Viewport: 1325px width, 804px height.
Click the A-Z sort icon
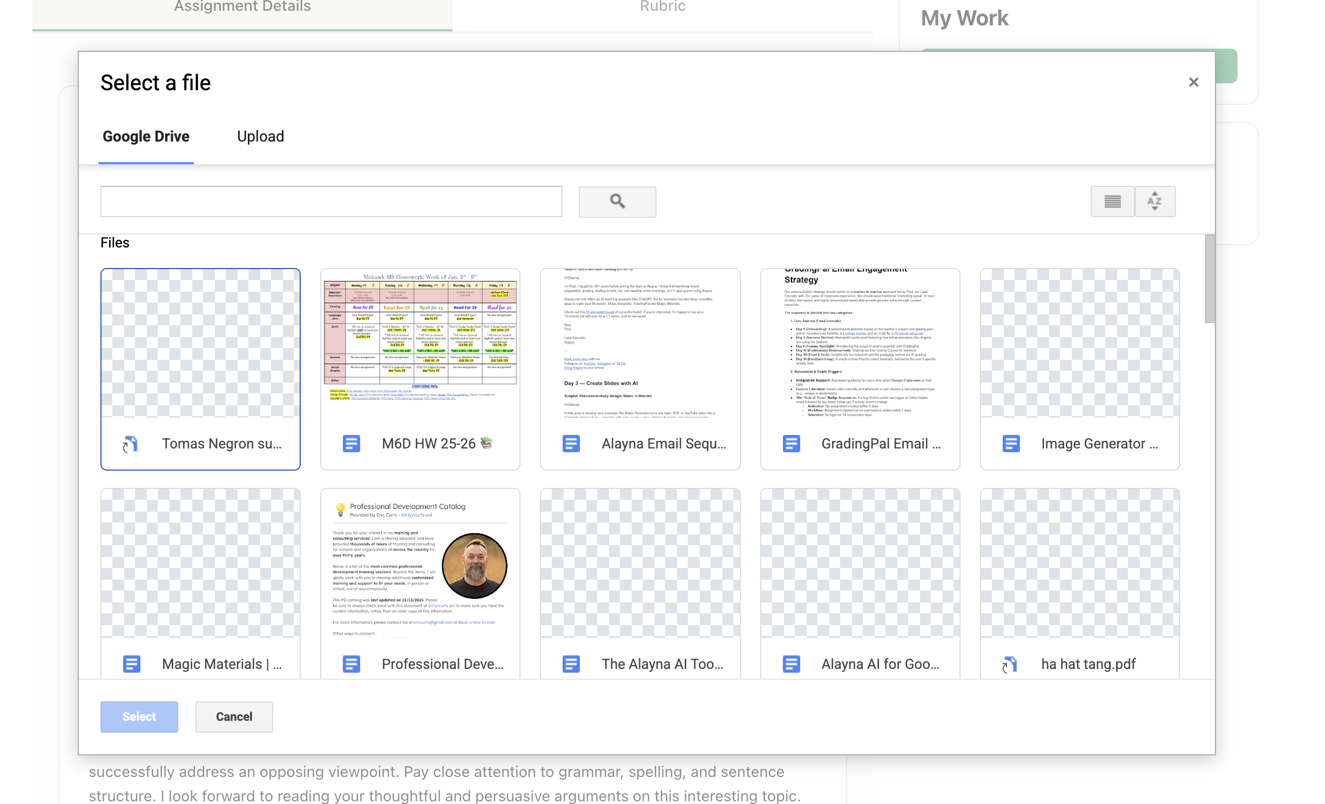[1155, 201]
